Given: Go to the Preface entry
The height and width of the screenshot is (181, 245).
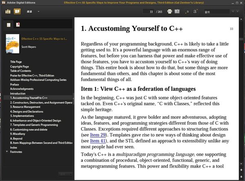Looking at the screenshot, I should click(15, 84).
